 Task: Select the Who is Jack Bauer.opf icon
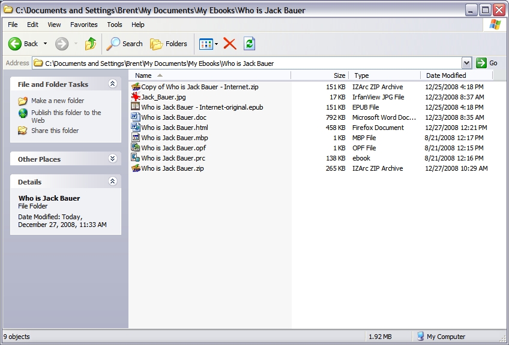(136, 148)
